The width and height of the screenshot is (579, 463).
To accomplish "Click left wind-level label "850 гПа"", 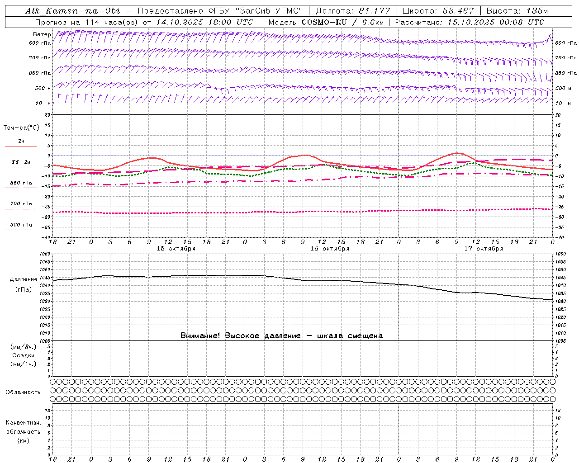I will [x=40, y=73].
